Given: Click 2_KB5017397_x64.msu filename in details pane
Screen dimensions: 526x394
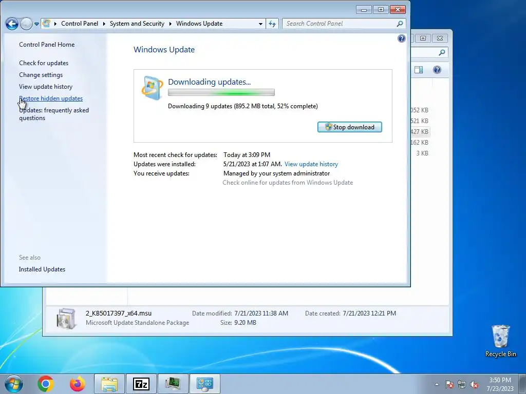Looking at the screenshot, I should (119, 313).
